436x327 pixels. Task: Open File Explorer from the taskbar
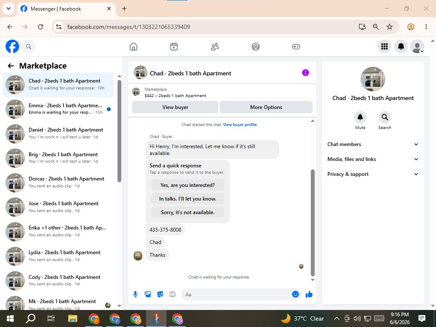coord(72,318)
